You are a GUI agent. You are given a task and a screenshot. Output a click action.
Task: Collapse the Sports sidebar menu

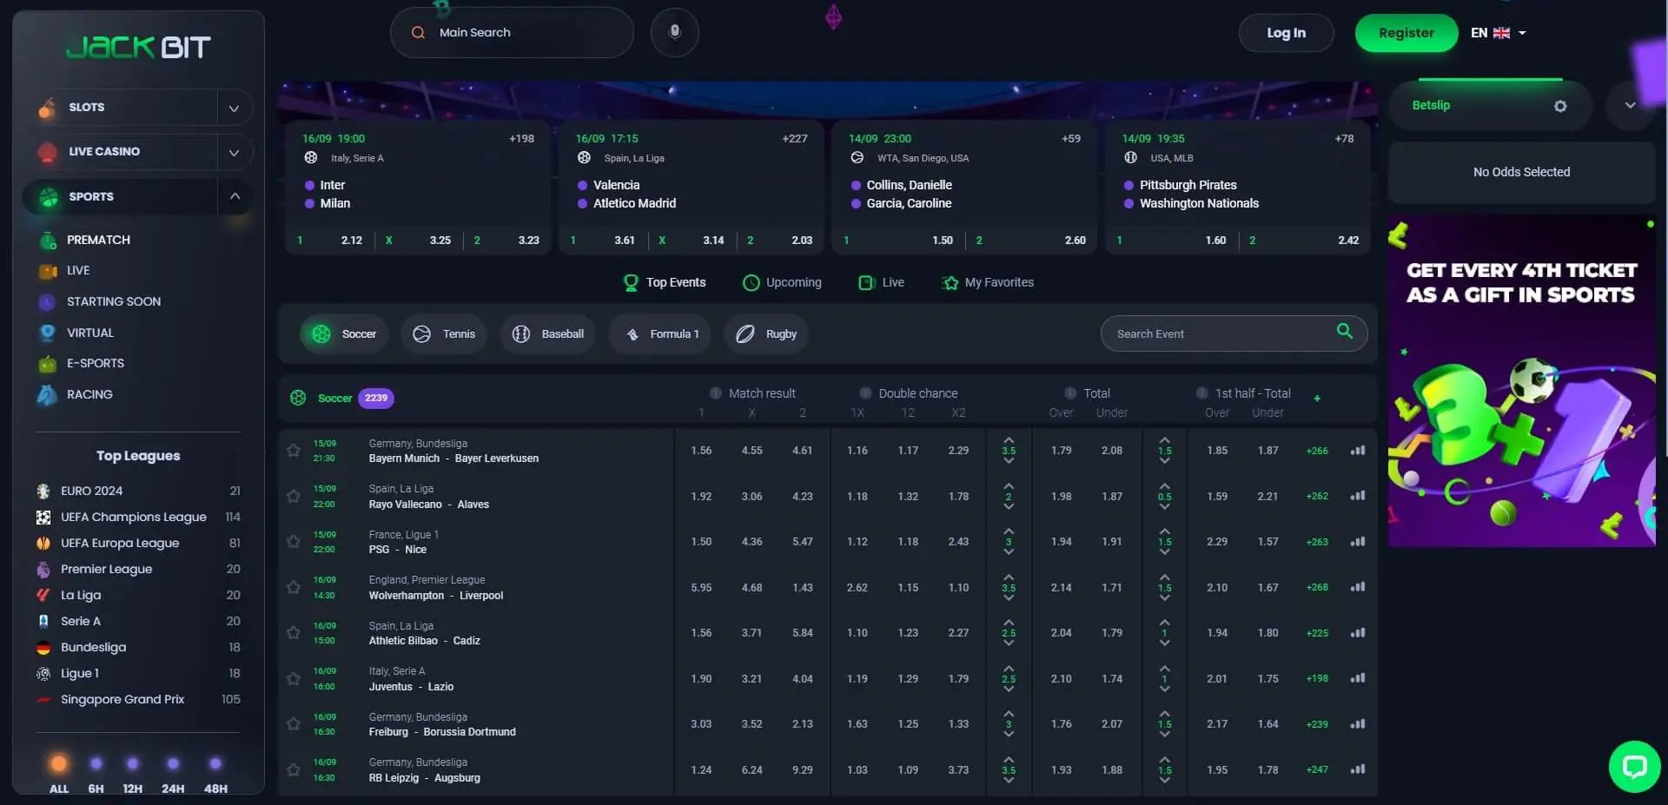click(233, 196)
